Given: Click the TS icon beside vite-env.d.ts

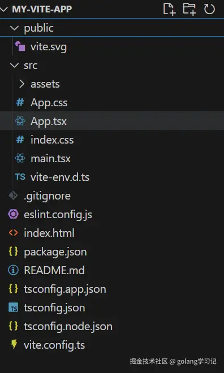Looking at the screenshot, I should click(x=20, y=177).
